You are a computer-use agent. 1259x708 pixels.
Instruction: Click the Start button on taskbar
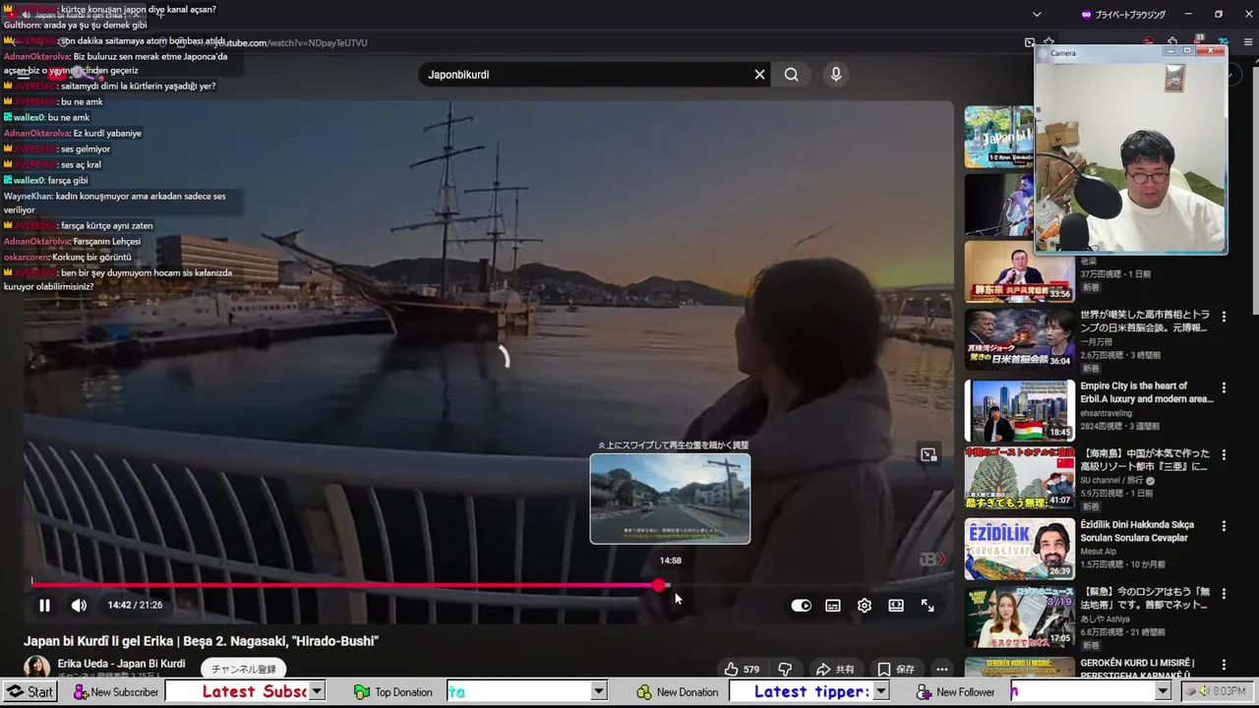tap(30, 692)
